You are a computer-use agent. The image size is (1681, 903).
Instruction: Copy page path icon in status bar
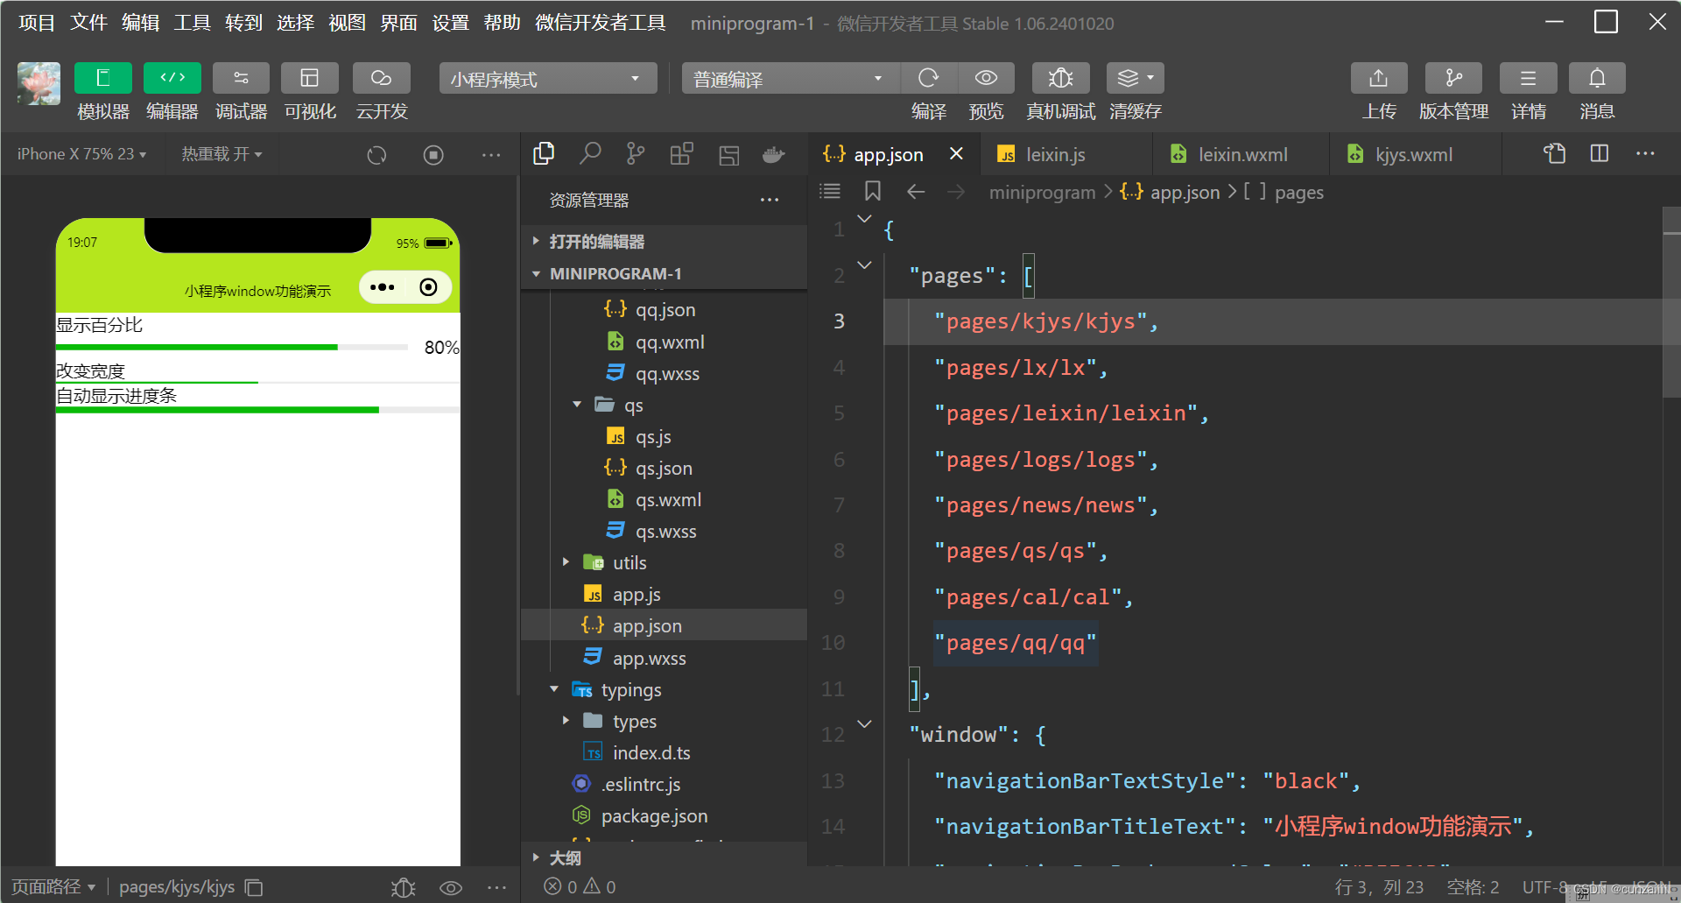(254, 887)
